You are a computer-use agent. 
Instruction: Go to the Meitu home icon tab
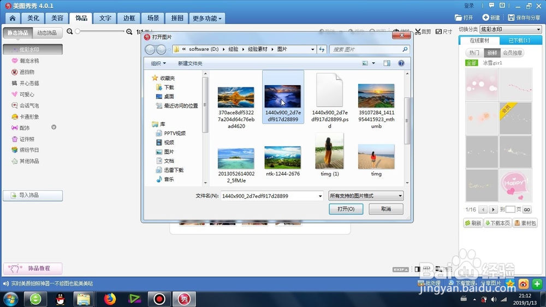point(13,18)
